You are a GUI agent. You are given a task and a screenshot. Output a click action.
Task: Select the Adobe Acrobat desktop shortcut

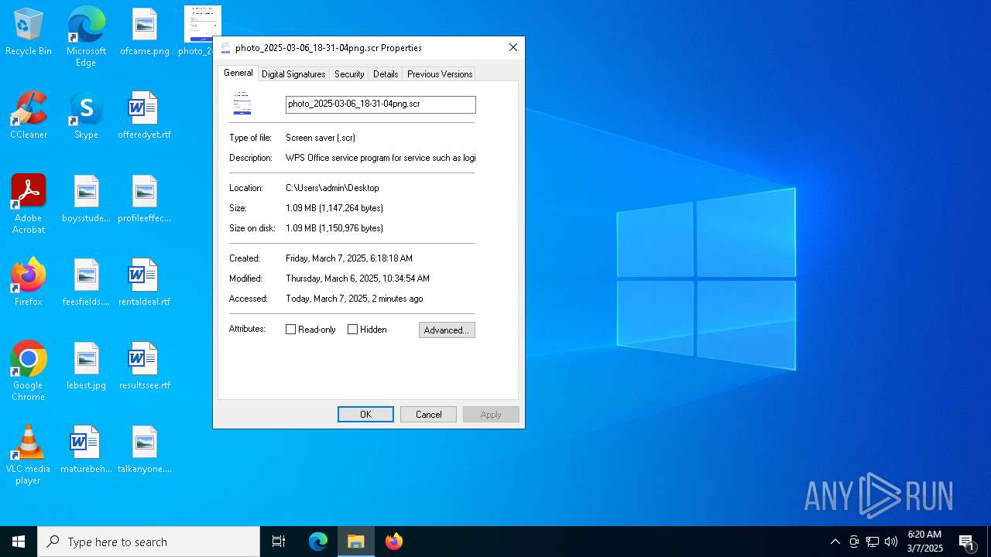click(x=29, y=204)
